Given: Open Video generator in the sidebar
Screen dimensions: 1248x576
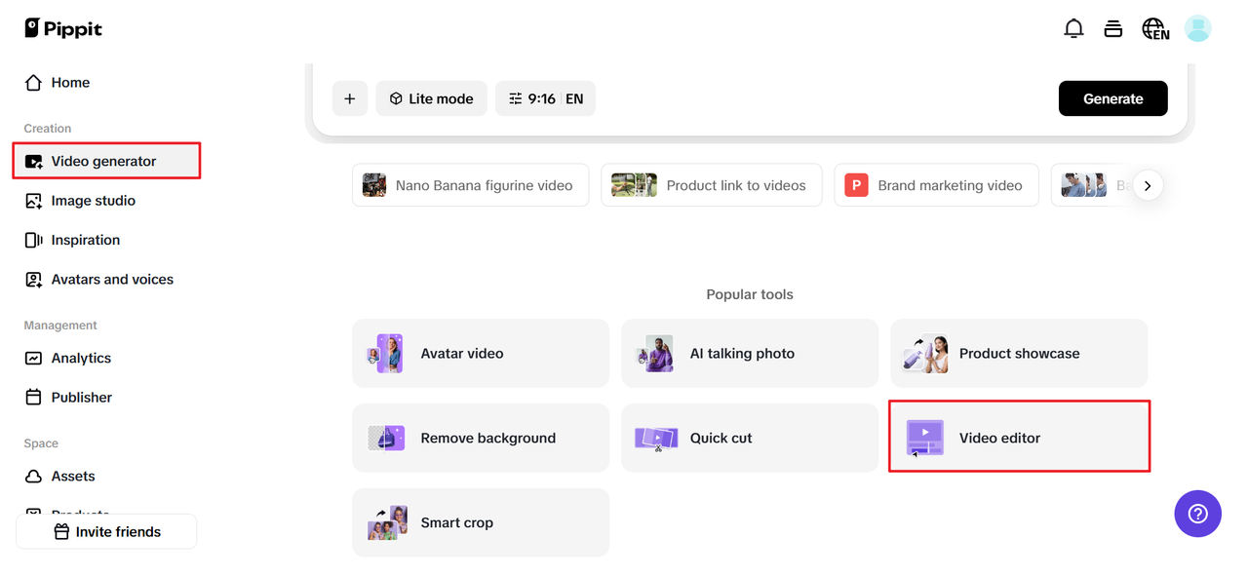Looking at the screenshot, I should click(105, 161).
